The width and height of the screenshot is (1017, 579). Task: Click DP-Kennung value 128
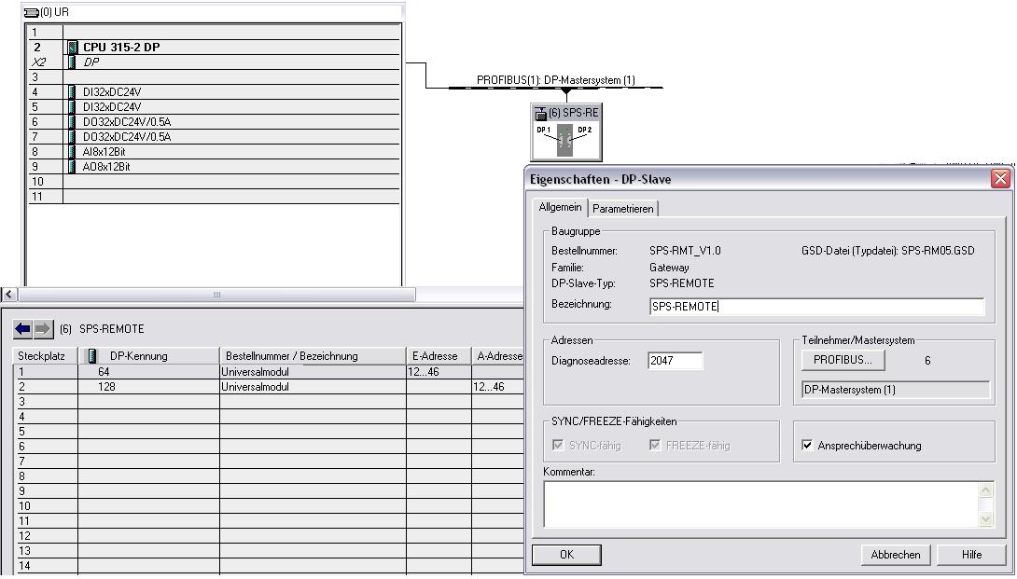click(106, 387)
